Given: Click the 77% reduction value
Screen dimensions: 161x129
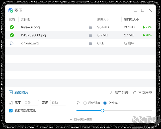Looking at the screenshot, I should (x=149, y=27).
